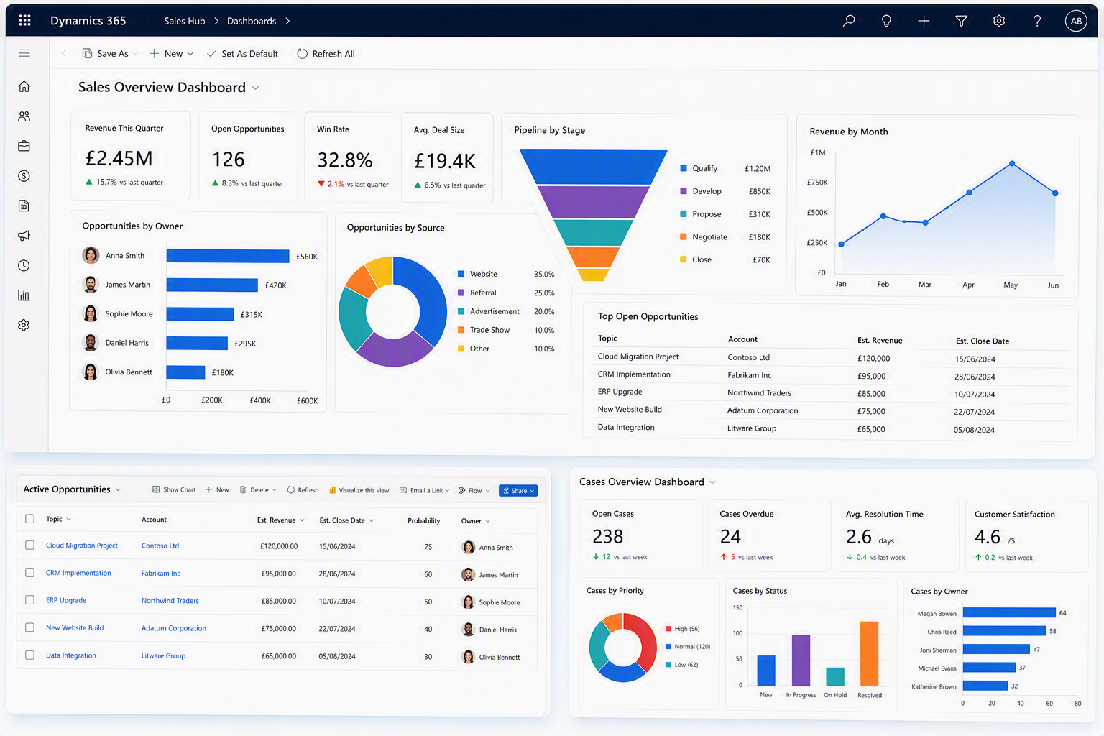Check the Cloud Migration Project row checkbox
The width and height of the screenshot is (1104, 736).
[x=29, y=545]
